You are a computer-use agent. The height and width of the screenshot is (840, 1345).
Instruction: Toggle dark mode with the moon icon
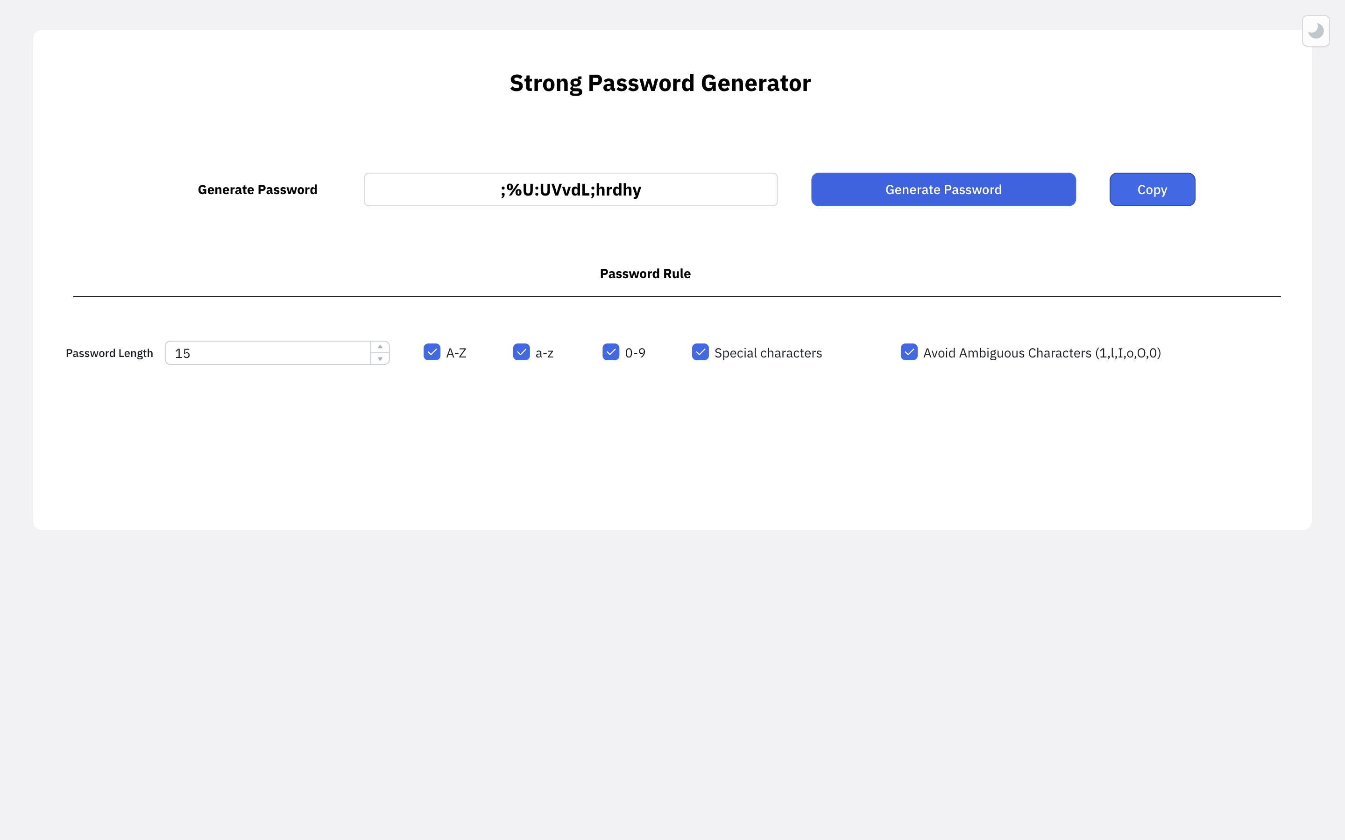pyautogui.click(x=1315, y=31)
